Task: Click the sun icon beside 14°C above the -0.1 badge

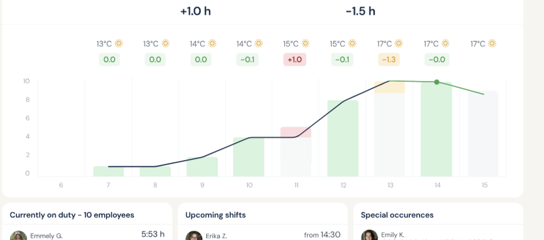Action: [x=259, y=44]
